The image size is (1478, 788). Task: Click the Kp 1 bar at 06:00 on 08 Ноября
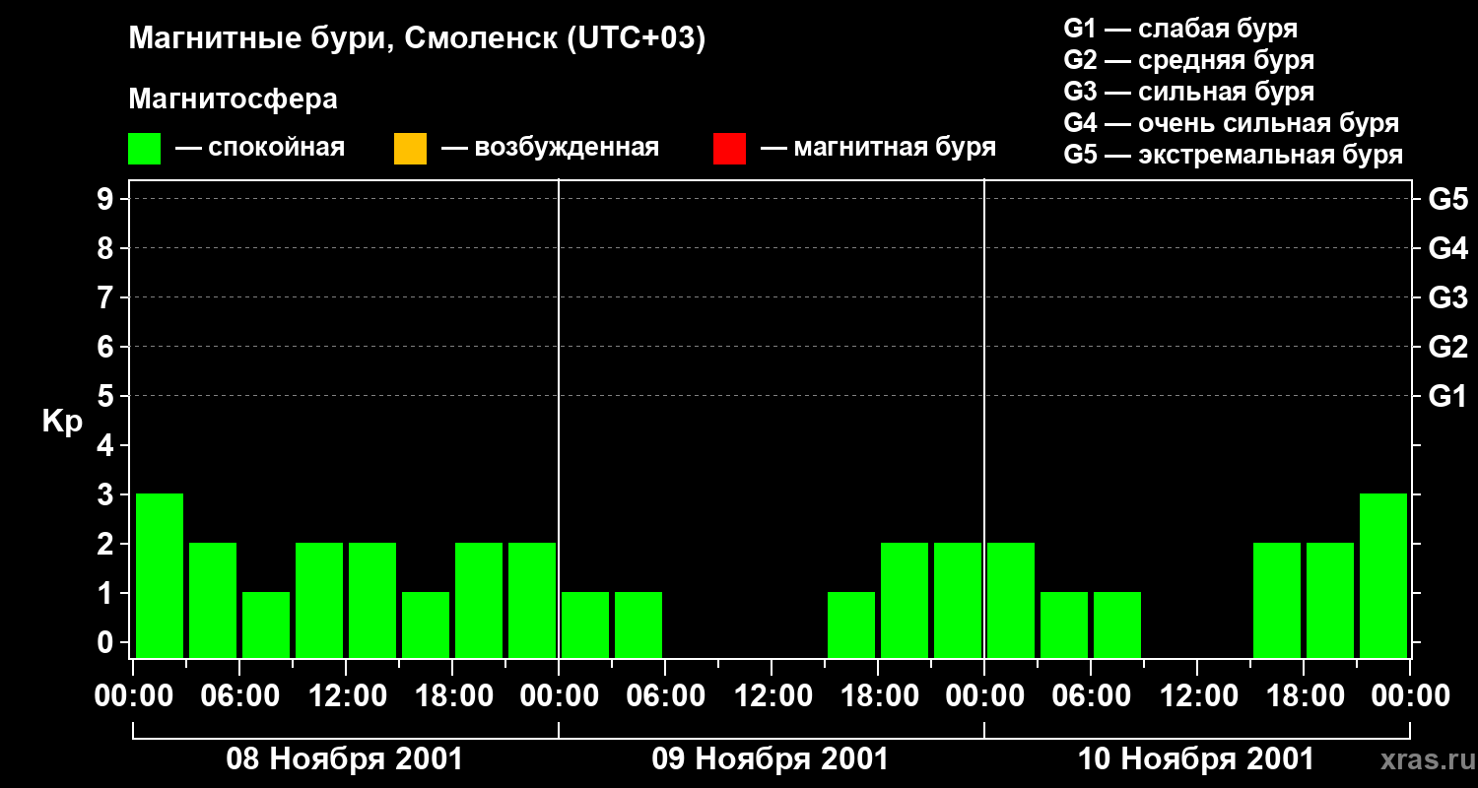click(x=266, y=624)
